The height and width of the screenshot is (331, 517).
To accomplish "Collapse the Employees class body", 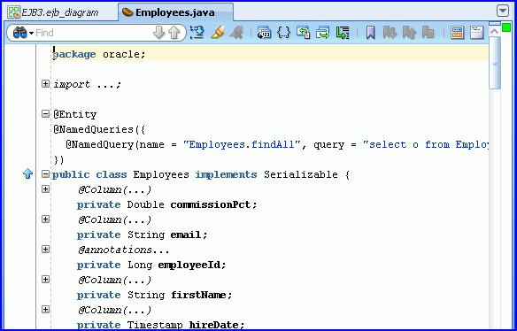I will (x=45, y=174).
